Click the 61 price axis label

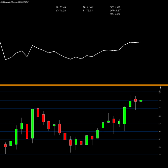pos(160,124)
